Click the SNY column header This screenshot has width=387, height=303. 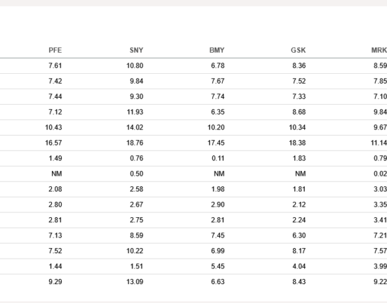136,50
